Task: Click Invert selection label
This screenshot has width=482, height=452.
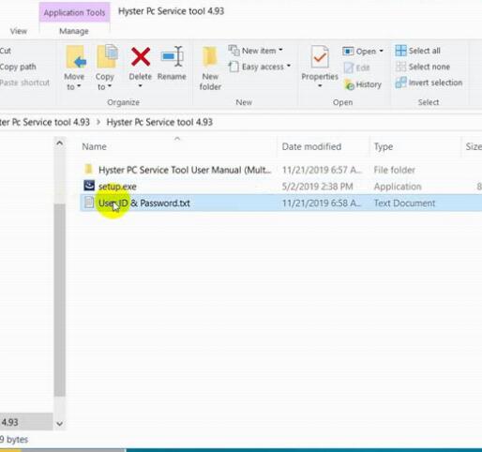Action: (435, 83)
